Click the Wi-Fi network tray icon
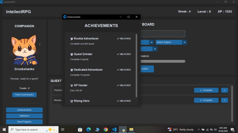238x133 pixels. [207, 129]
